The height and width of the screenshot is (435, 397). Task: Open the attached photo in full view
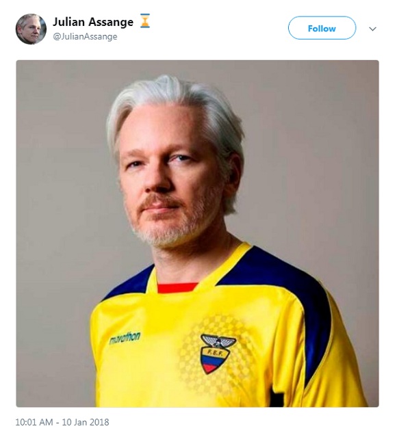[x=197, y=234]
